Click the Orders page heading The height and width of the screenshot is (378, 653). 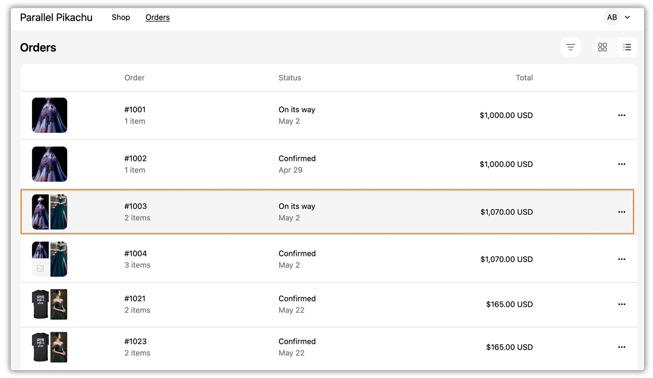(x=38, y=47)
